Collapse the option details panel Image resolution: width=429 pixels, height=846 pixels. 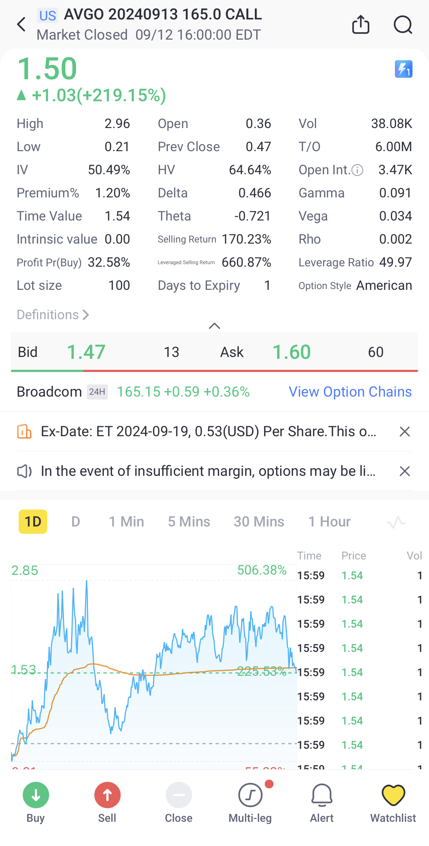coord(214,326)
